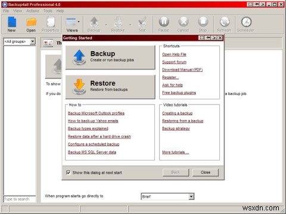Expand the Brief startup view dropdown

pos(191,197)
